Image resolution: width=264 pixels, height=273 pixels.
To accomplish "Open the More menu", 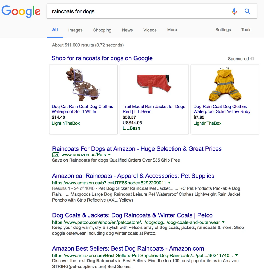I will click(x=172, y=30).
